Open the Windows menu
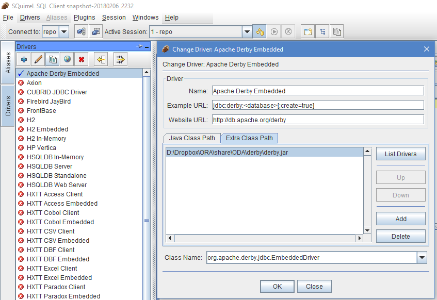The height and width of the screenshot is (300, 437). click(145, 18)
